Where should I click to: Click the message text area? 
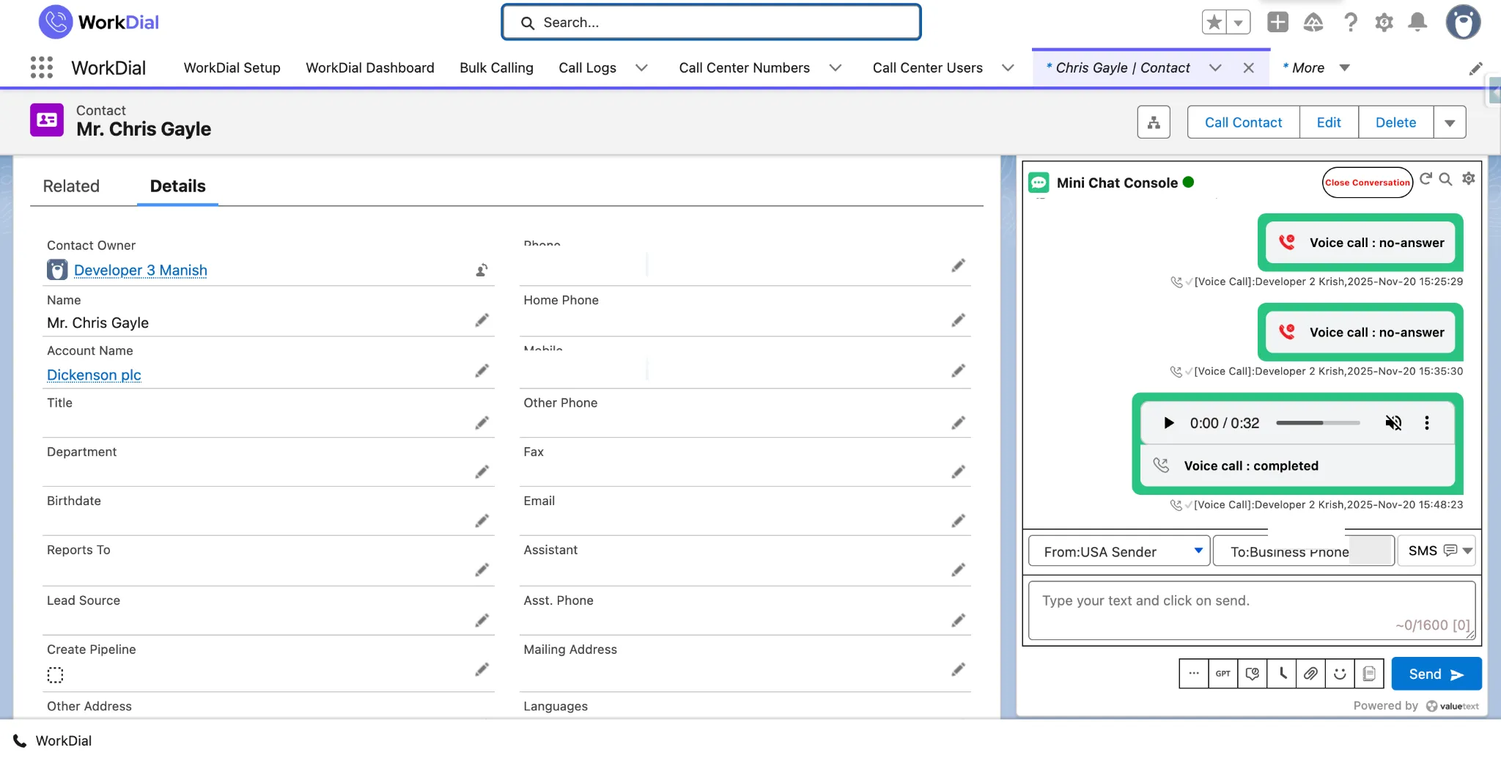(1252, 611)
